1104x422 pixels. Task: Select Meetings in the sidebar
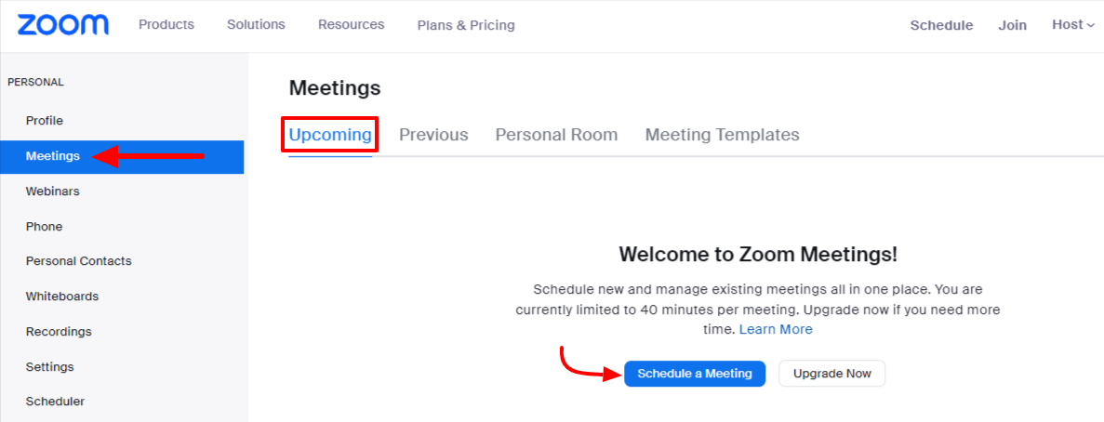53,156
